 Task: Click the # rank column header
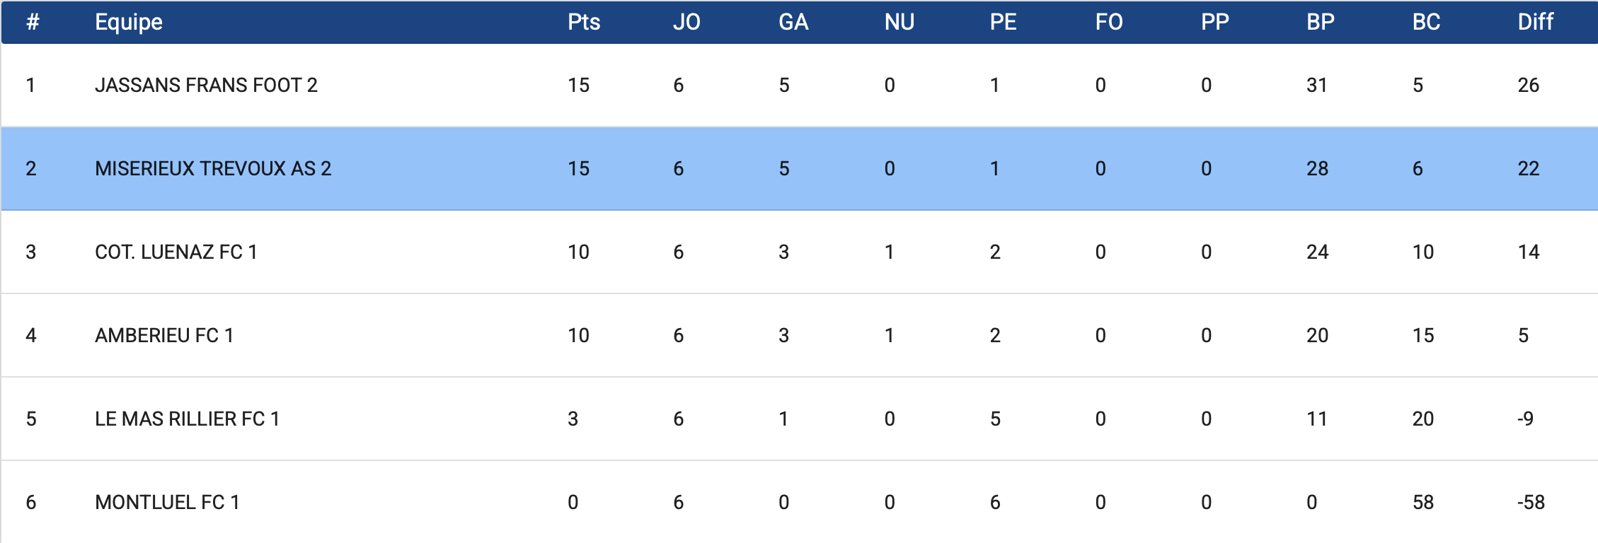(33, 22)
